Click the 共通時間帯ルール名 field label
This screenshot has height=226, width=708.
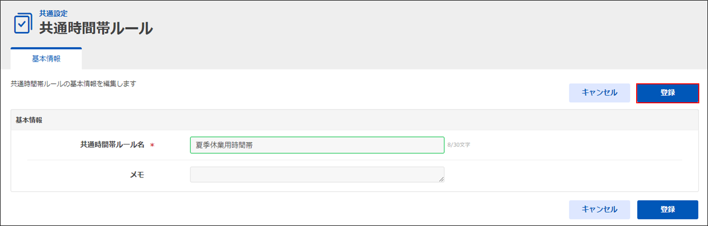coord(112,145)
